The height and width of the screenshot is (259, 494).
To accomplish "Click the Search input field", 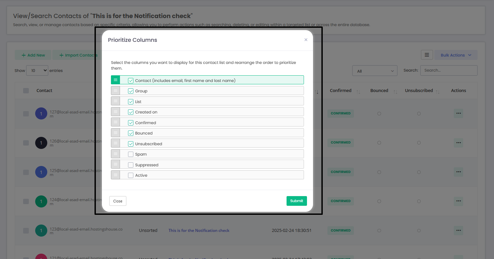I will (x=449, y=70).
